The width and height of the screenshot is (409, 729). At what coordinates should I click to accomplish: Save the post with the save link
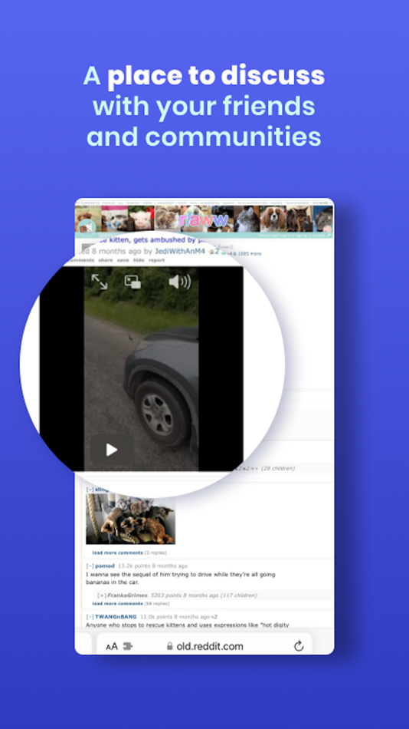point(123,260)
